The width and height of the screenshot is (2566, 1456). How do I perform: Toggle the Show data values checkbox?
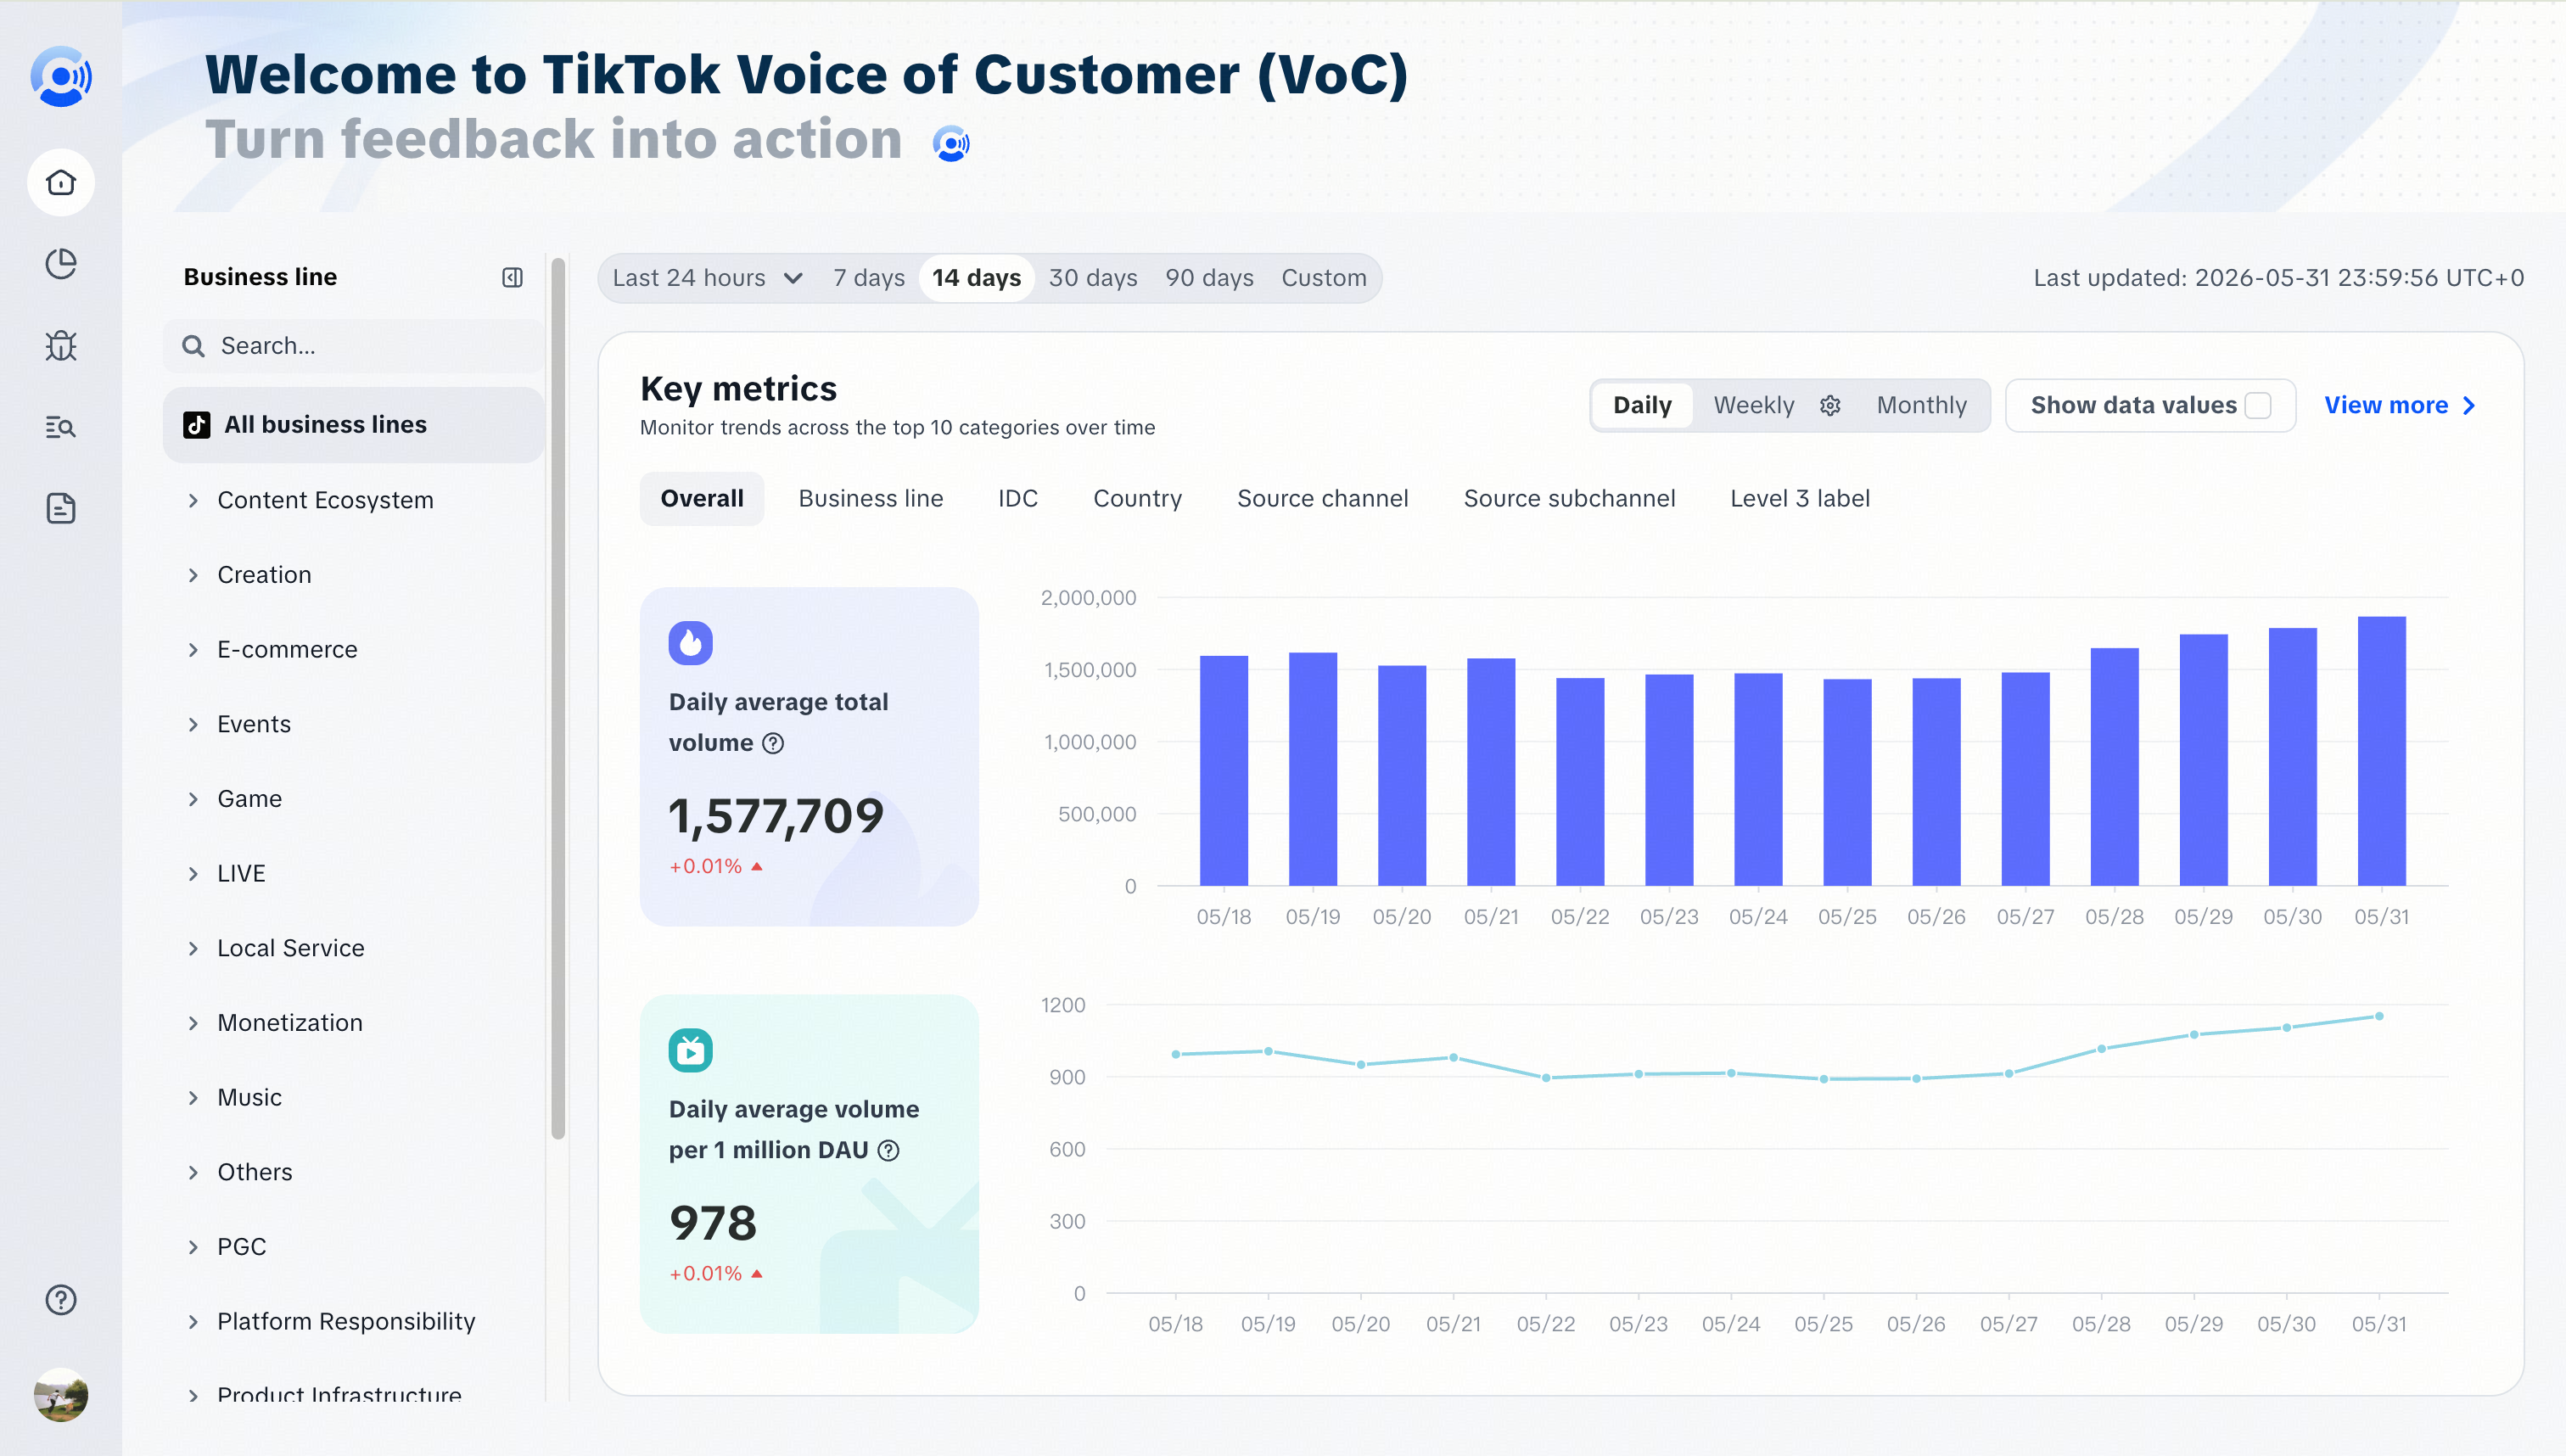2257,405
